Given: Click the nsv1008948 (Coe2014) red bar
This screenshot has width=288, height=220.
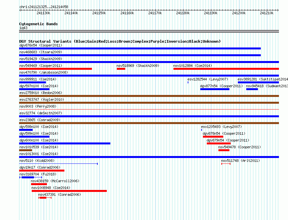Looking at the screenshot, I should [69, 191].
